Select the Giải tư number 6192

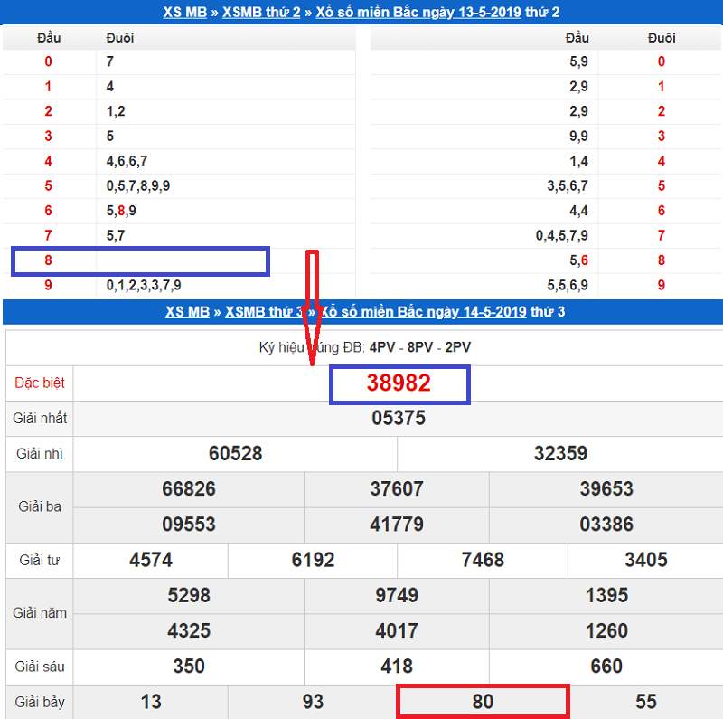314,559
